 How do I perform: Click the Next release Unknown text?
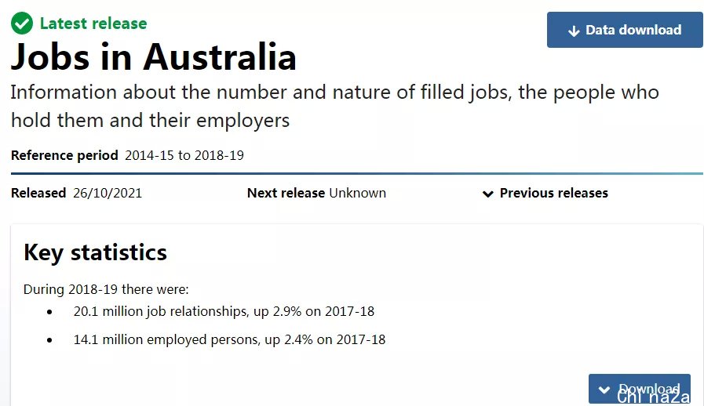316,193
